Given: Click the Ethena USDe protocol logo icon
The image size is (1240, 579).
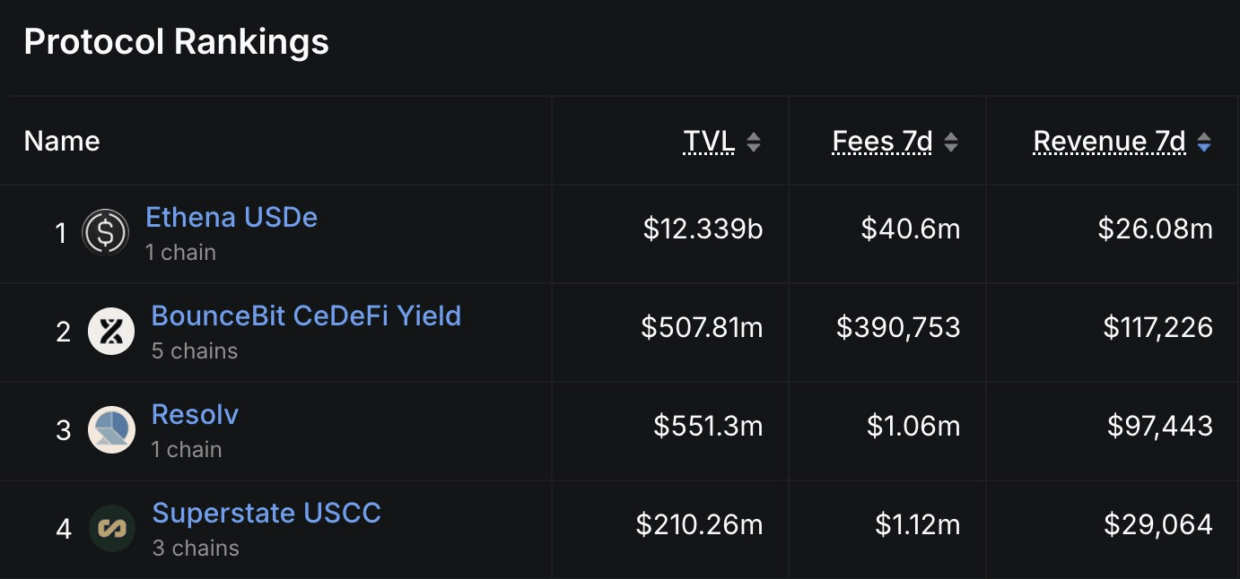Looking at the screenshot, I should (106, 233).
